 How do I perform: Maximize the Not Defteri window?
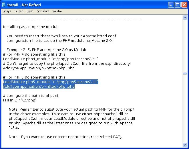click(x=178, y=4)
